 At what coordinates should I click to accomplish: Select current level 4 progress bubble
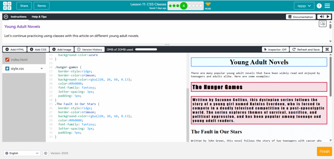coord(184,6)
